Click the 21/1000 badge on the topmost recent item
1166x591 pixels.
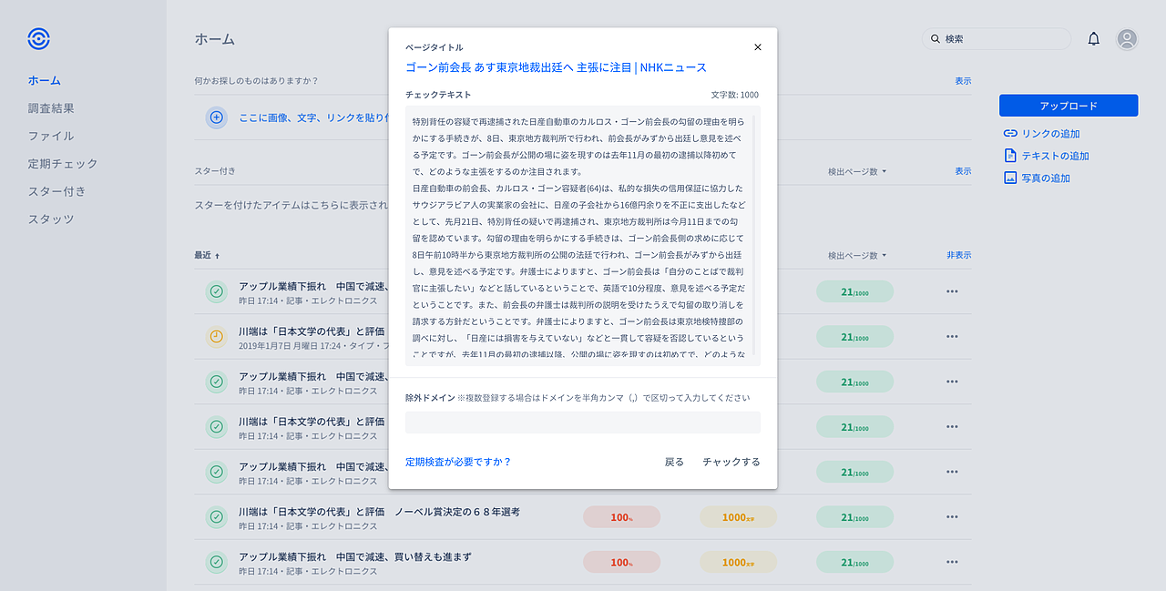tap(854, 291)
